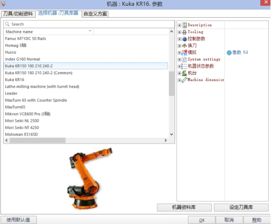This screenshot has width=271, height=224.
Task: Close the dialog with the X button
Action: tap(266, 2)
